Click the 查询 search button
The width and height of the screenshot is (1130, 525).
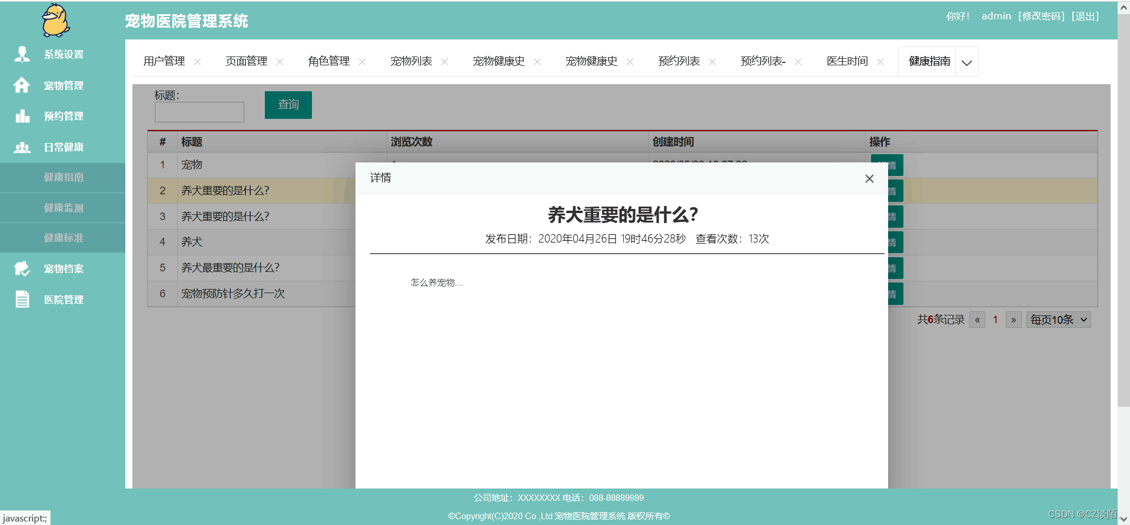(x=288, y=105)
